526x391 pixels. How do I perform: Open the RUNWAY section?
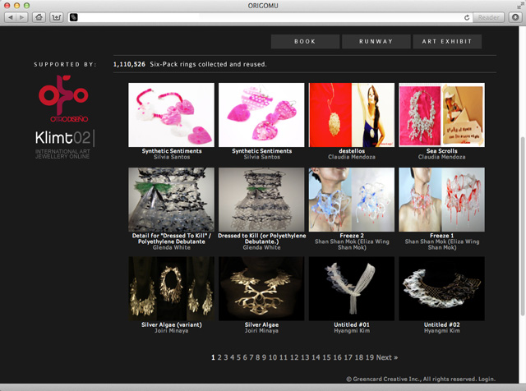pyautogui.click(x=376, y=42)
